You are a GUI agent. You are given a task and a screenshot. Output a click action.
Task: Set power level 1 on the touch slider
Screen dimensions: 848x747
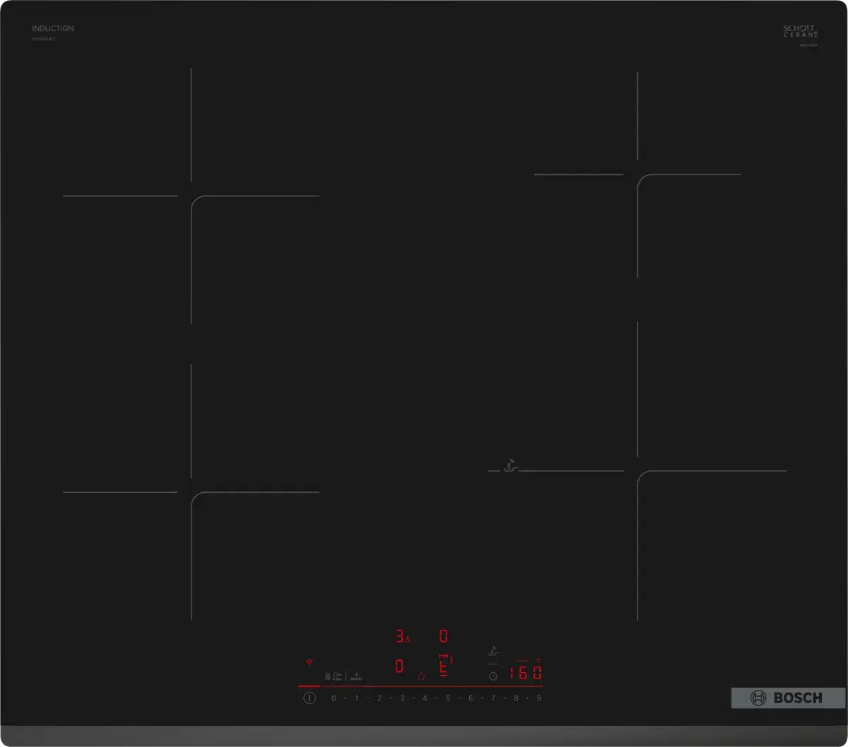click(x=356, y=698)
